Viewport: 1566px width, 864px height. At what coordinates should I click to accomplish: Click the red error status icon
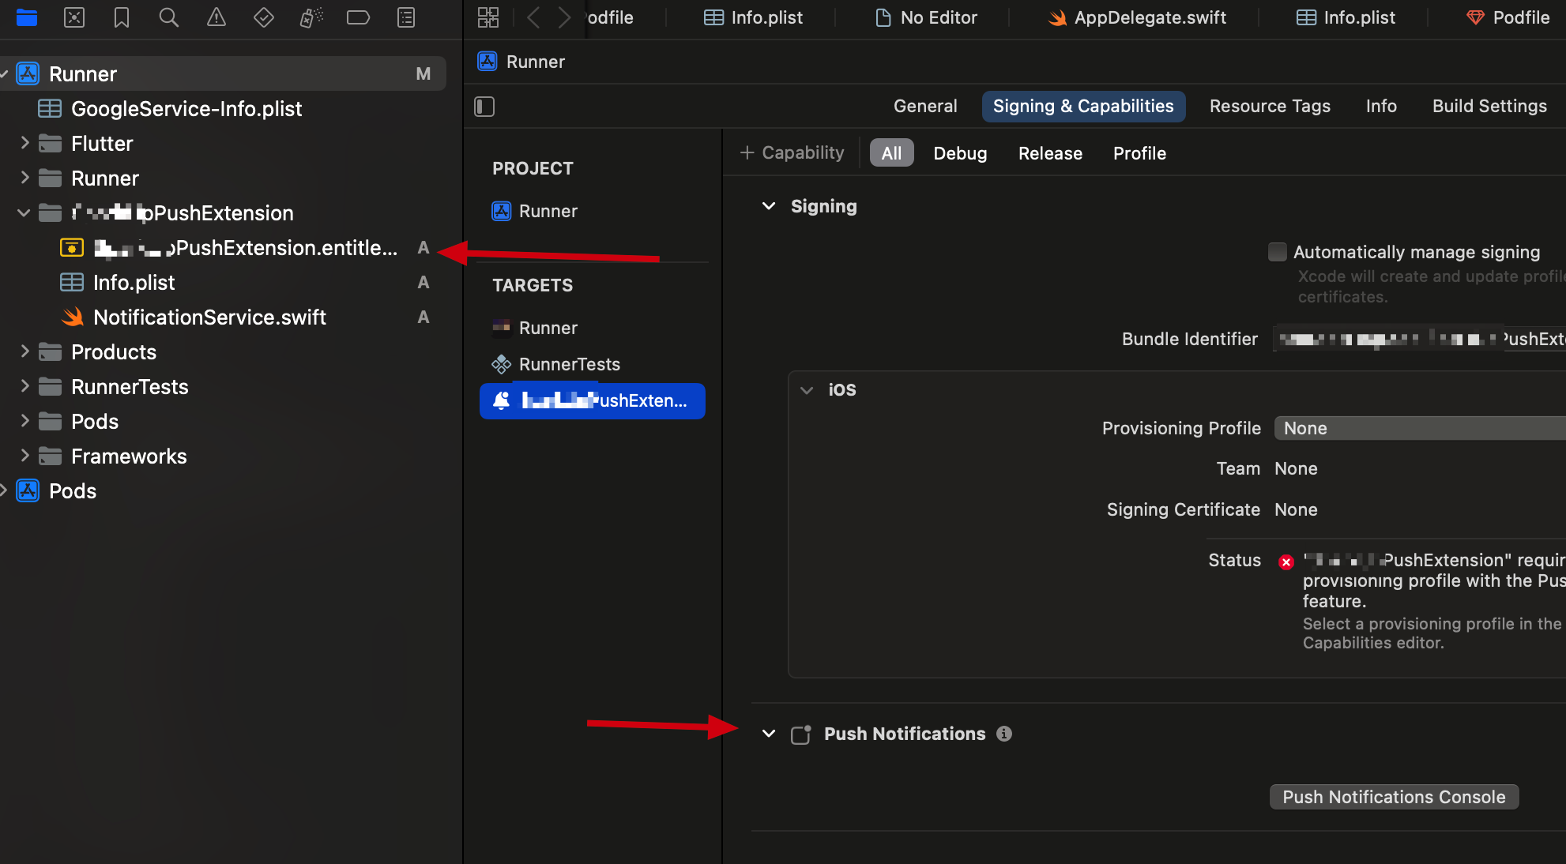[1286, 562]
